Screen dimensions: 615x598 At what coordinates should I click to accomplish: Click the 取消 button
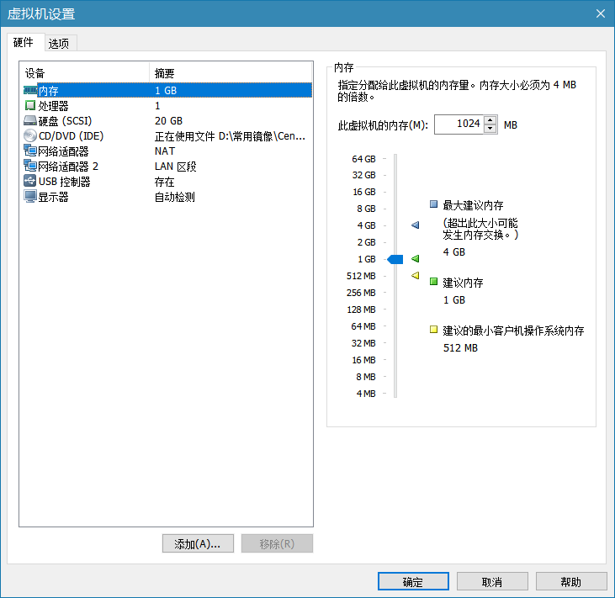pyautogui.click(x=492, y=581)
